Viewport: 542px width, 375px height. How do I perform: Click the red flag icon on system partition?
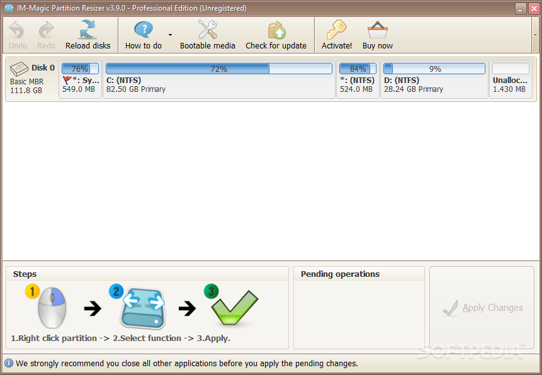click(67, 80)
